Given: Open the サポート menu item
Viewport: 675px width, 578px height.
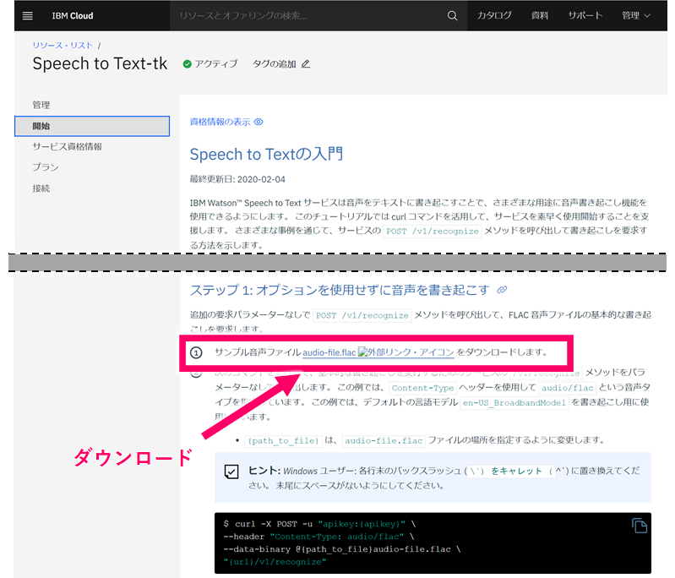Looking at the screenshot, I should (x=585, y=16).
